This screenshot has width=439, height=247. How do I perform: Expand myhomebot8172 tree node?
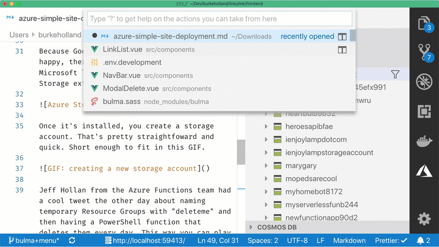(266, 192)
